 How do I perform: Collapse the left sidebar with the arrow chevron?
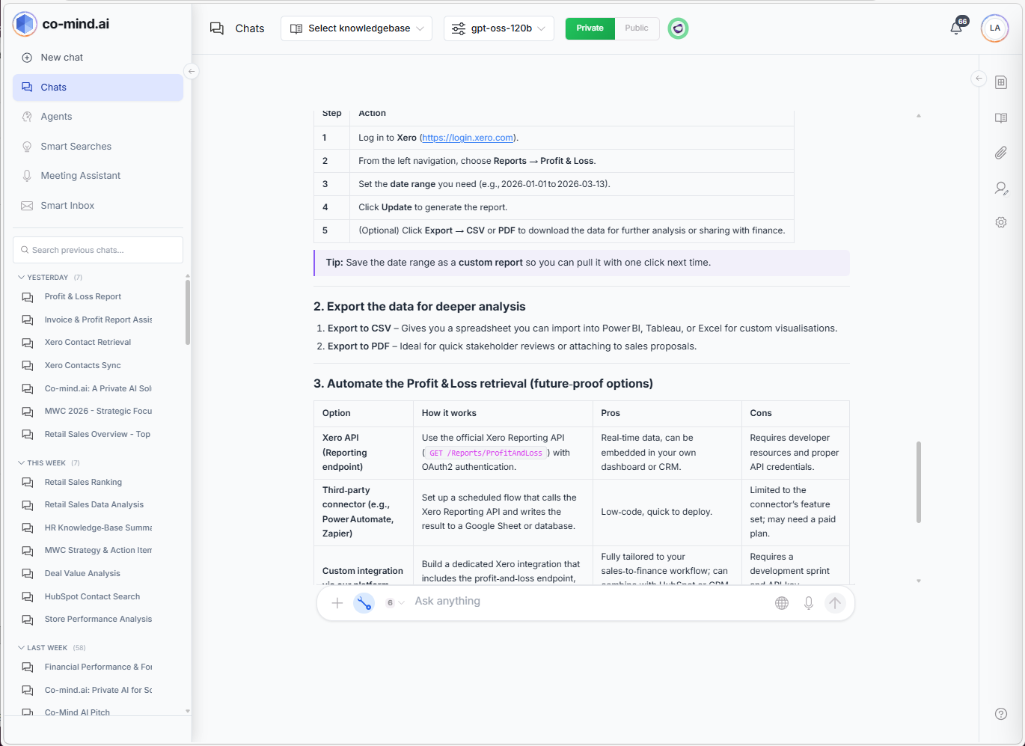click(x=191, y=70)
